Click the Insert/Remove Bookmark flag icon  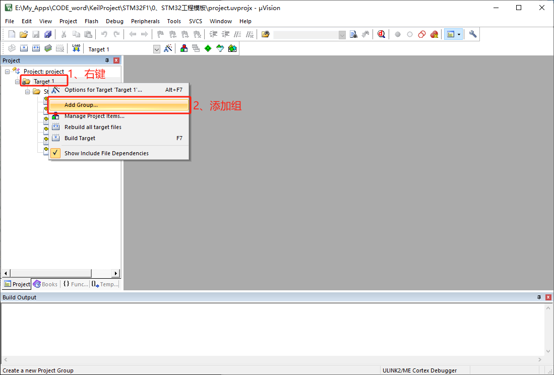click(160, 34)
